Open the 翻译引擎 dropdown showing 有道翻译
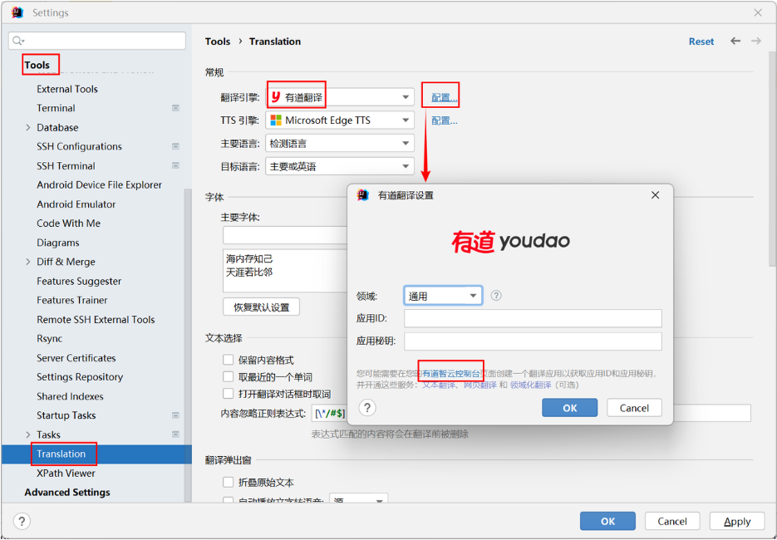The image size is (777, 540). tap(340, 97)
